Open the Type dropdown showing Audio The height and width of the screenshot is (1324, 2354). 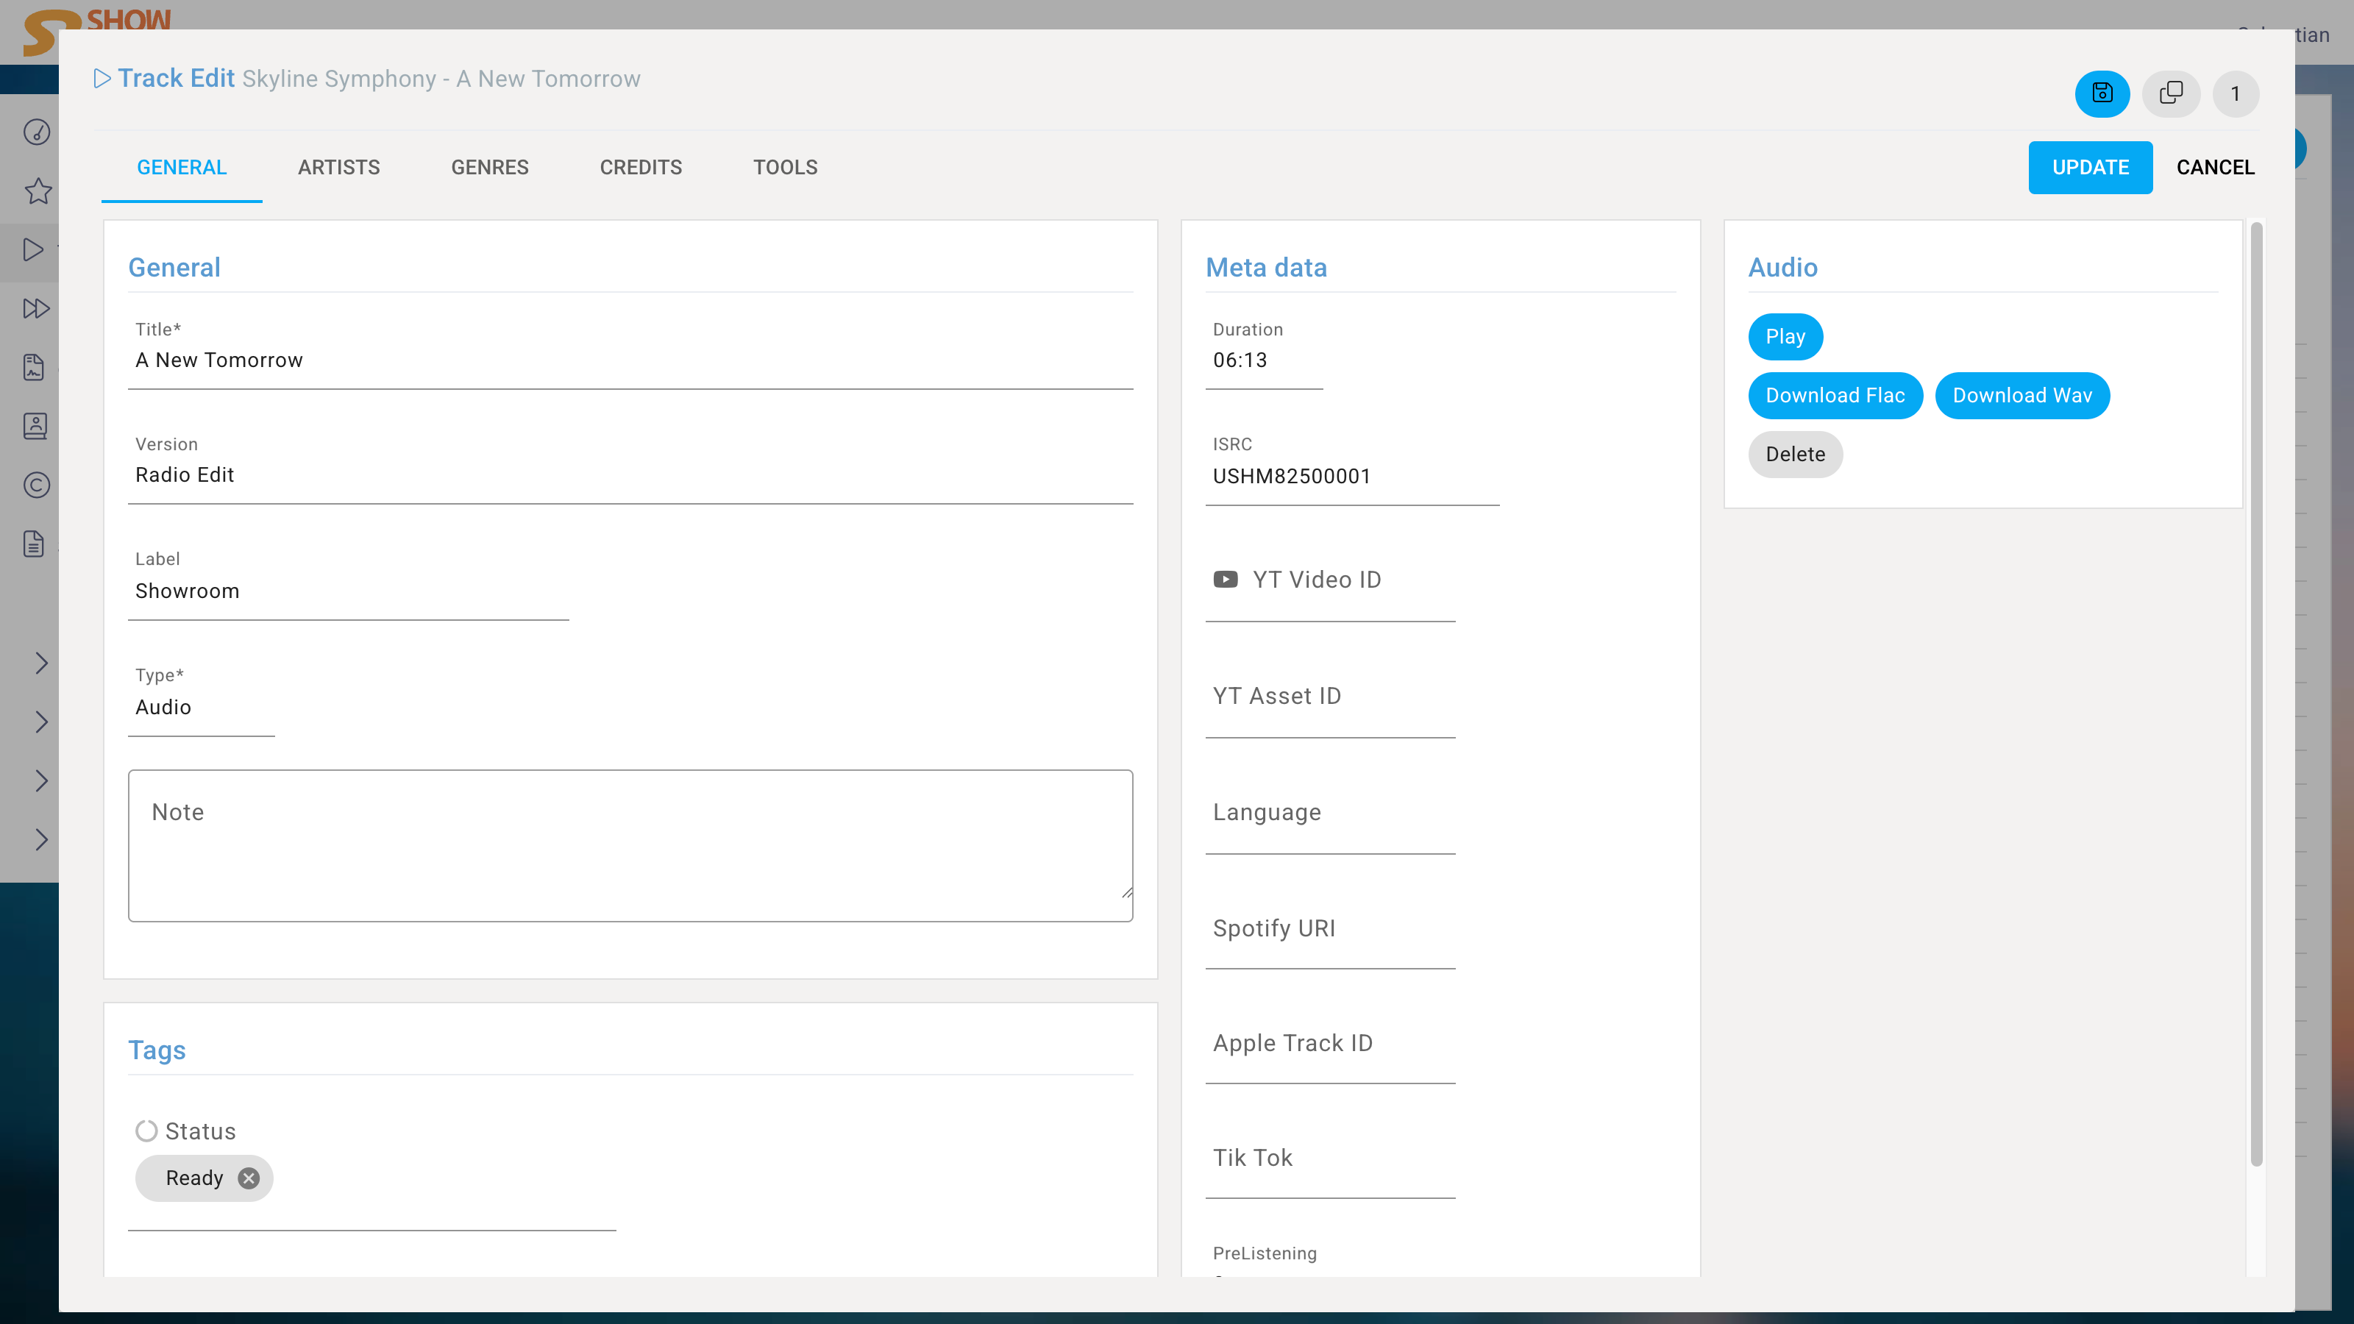(x=201, y=707)
